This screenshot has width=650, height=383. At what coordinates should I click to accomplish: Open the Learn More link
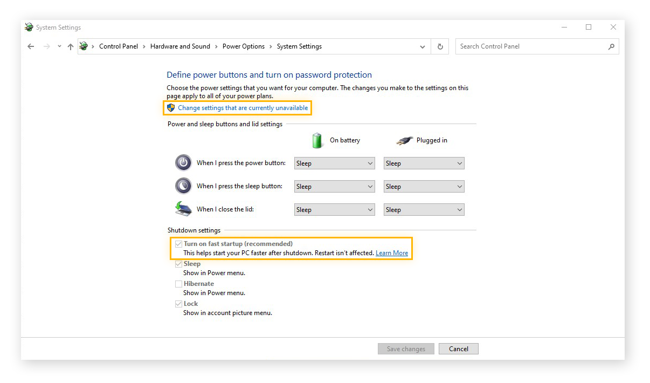(x=392, y=252)
